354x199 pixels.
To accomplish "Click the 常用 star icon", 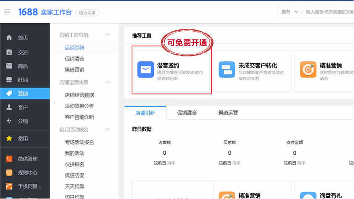I will 9,138.
